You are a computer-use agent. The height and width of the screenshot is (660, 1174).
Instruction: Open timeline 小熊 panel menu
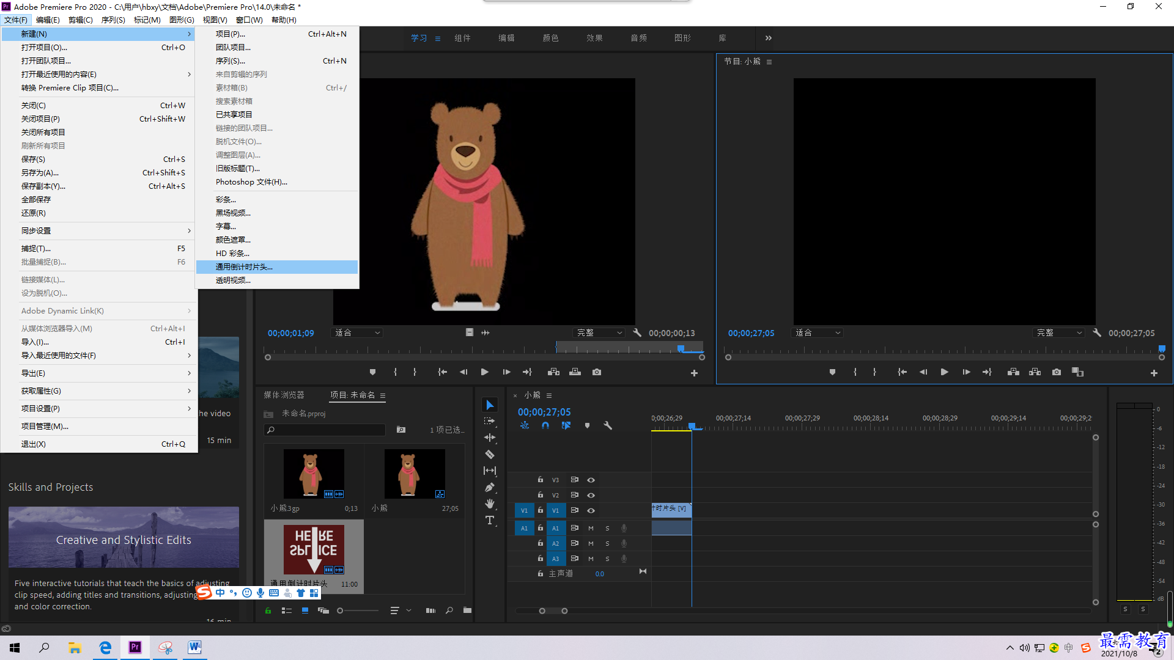tap(549, 395)
